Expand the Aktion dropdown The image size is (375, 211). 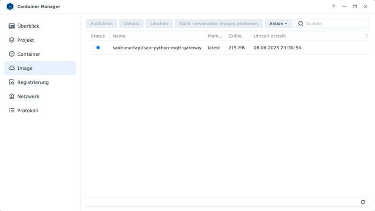(278, 23)
